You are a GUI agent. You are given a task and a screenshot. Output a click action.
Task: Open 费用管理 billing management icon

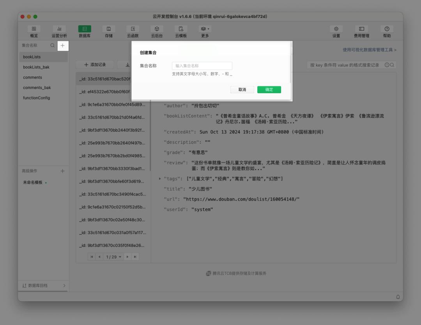[x=361, y=31]
